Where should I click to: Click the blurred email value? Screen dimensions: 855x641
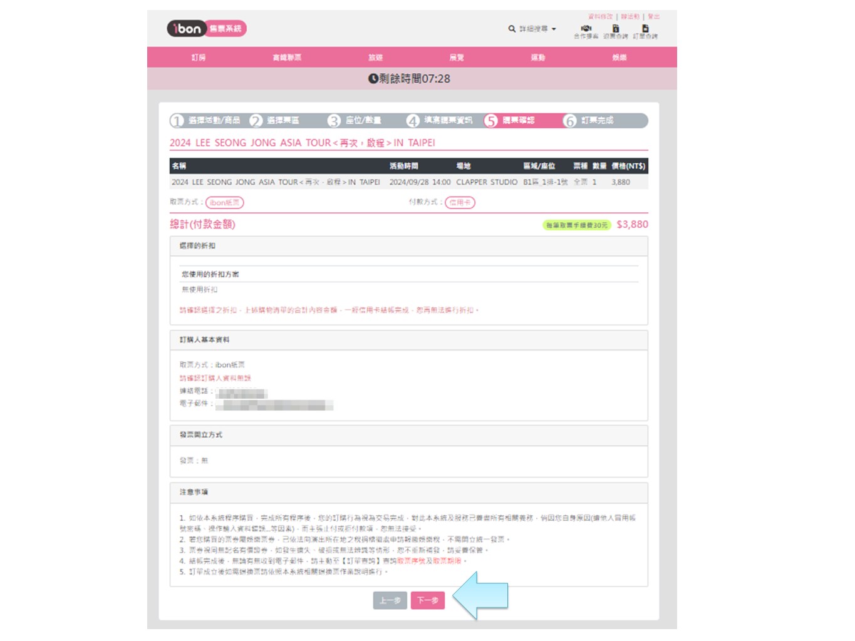[274, 405]
